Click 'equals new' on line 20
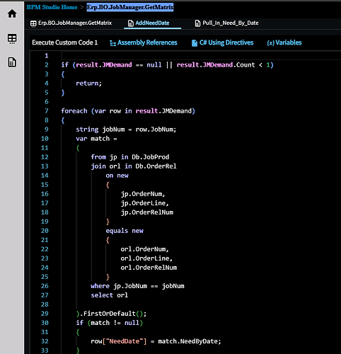The height and width of the screenshot is (354, 341). pos(125,231)
